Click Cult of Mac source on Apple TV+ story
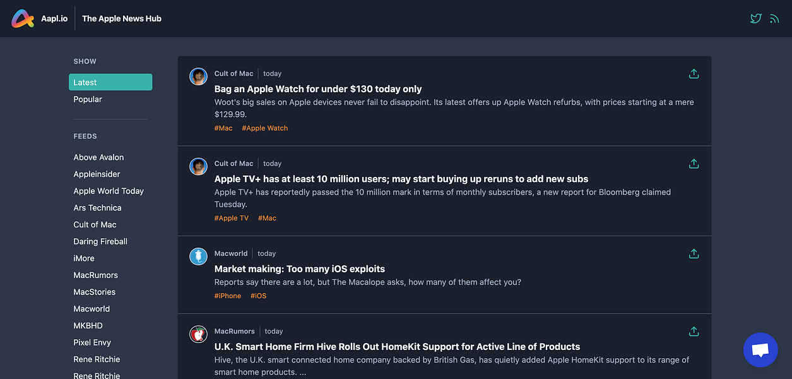Screen dimensions: 792x379 pos(233,164)
